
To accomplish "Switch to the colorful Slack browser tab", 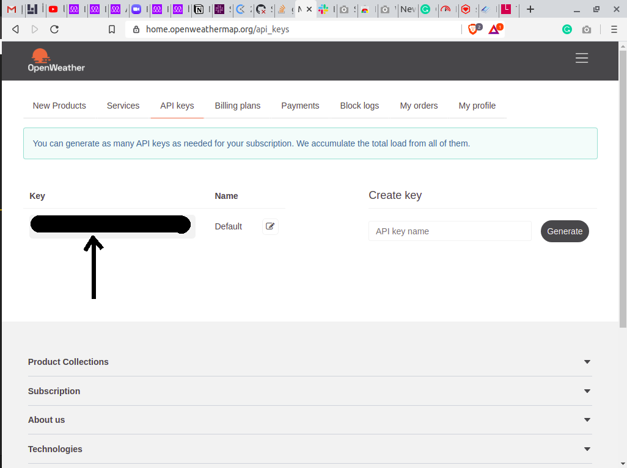I will click(323, 9).
